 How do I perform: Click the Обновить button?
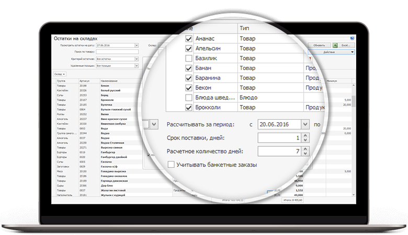pyautogui.click(x=319, y=45)
